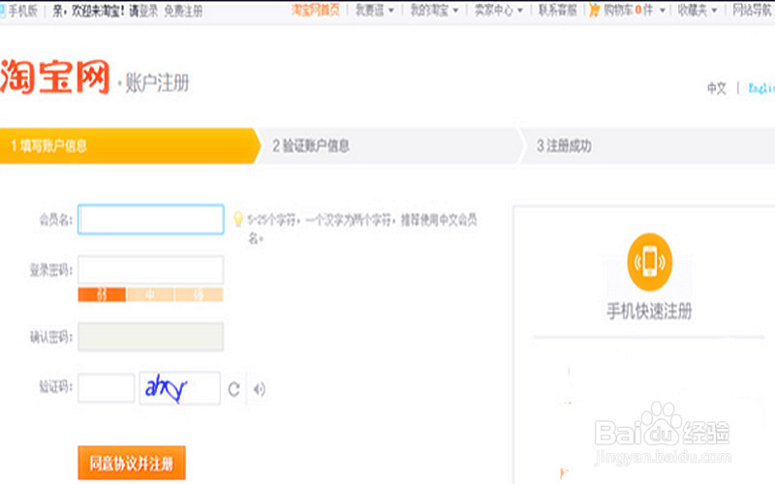The height and width of the screenshot is (484, 775).
Task: Click the lightbulb hint icon beside member name
Action: [237, 219]
